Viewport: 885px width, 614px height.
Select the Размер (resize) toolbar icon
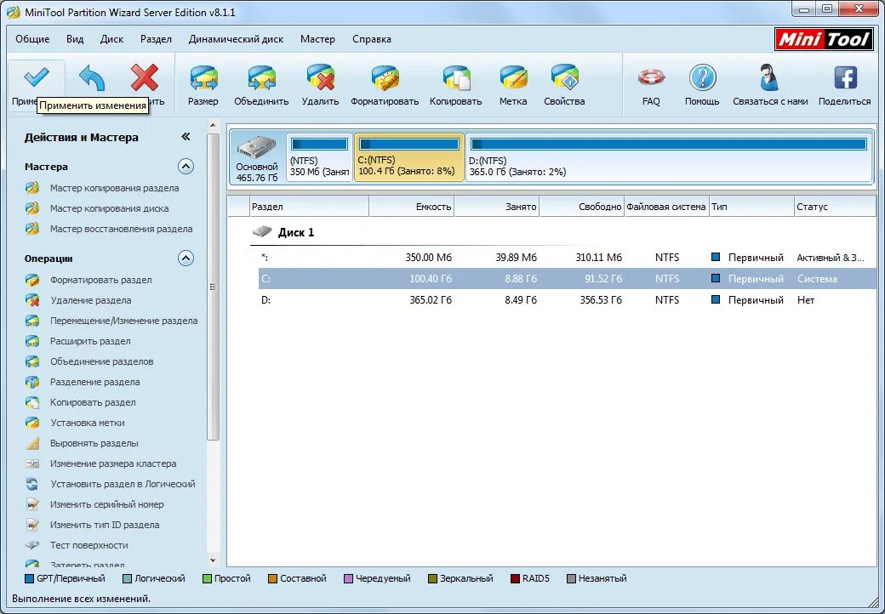point(203,77)
